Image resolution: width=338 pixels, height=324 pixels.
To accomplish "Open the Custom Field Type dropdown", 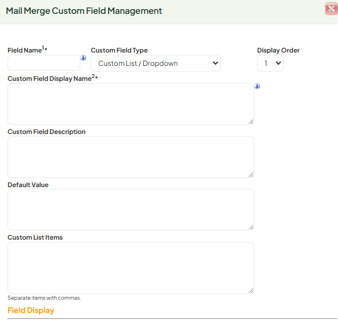I will [x=155, y=63].
